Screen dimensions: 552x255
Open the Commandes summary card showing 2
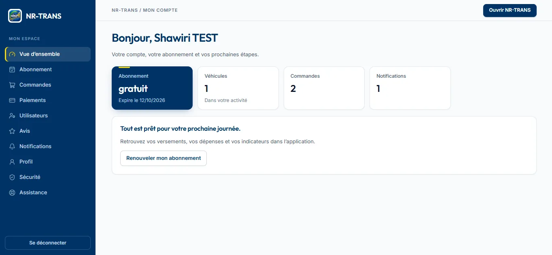tap(324, 88)
